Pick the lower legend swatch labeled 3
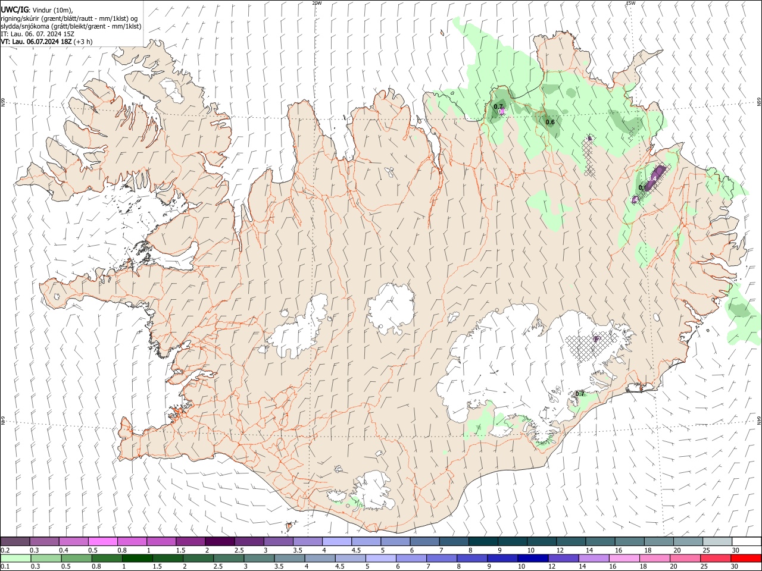 coord(259,558)
